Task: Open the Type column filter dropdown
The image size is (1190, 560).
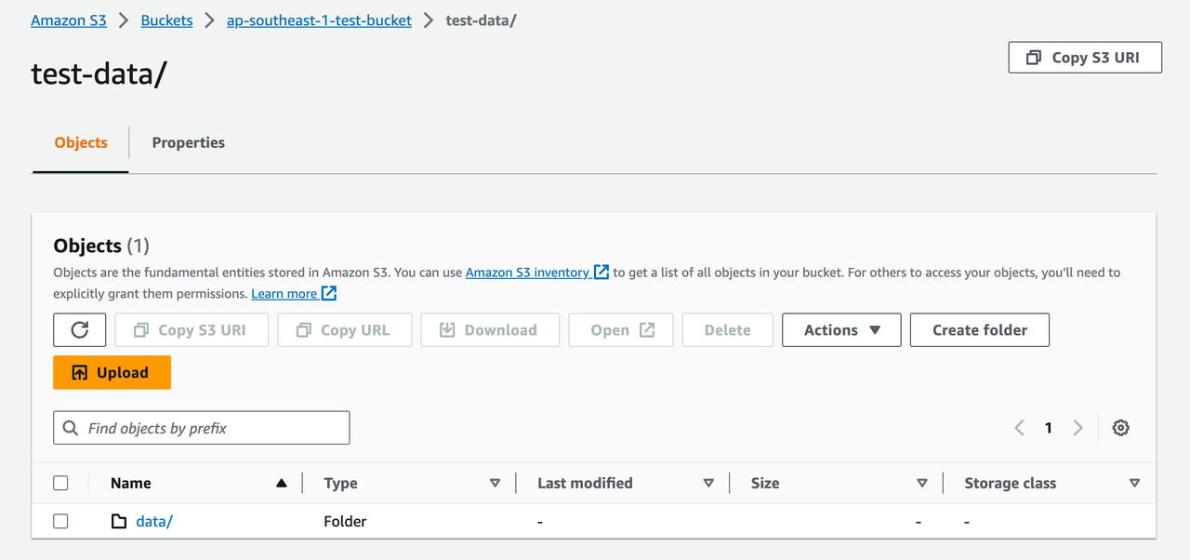Action: pos(496,483)
